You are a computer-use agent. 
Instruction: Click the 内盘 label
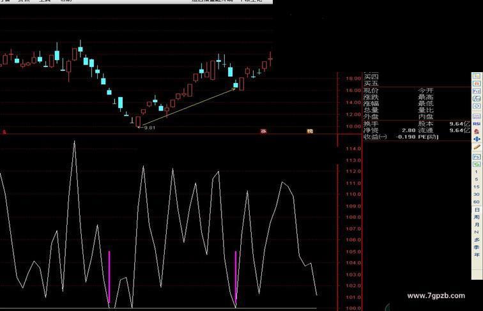[x=425, y=117]
